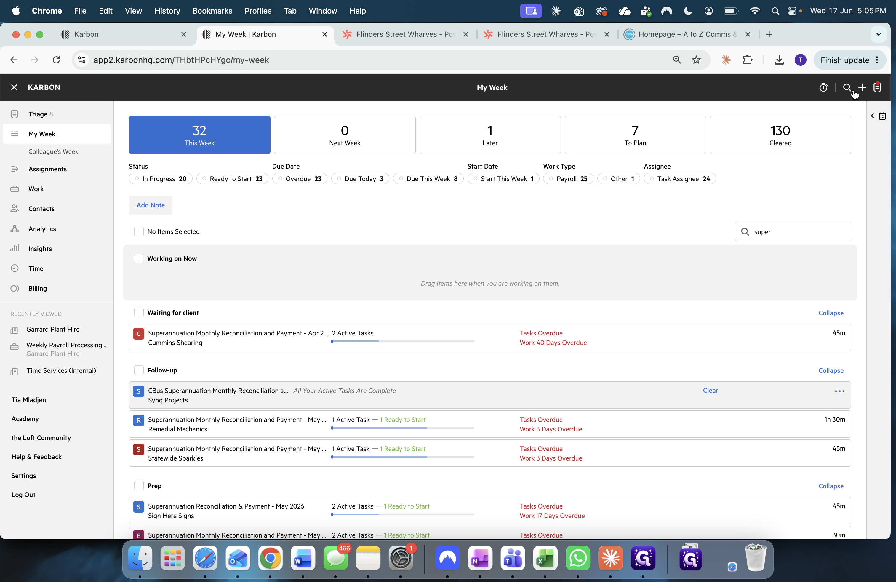The height and width of the screenshot is (582, 896).
Task: Open the Karbon timer icon
Action: (823, 87)
